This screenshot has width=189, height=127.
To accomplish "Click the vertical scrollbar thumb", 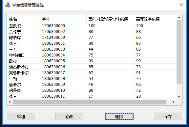I will click(x=179, y=52).
